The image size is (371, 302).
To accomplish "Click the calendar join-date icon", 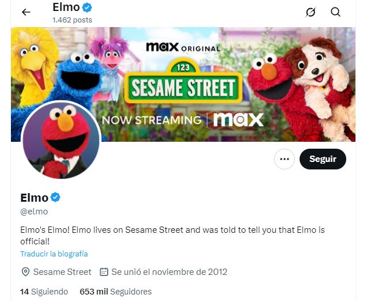I will (x=104, y=272).
